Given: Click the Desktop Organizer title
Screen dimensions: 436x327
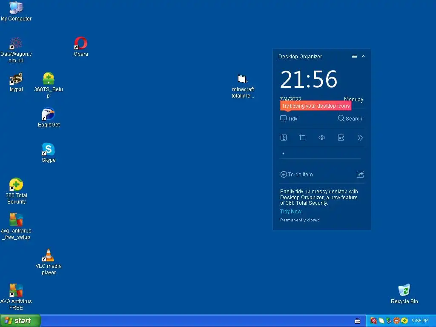Looking at the screenshot, I should pyautogui.click(x=300, y=57).
